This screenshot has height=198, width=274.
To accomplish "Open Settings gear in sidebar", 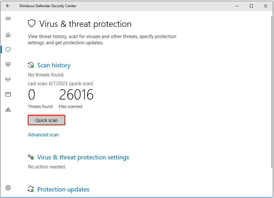I will (x=8, y=188).
